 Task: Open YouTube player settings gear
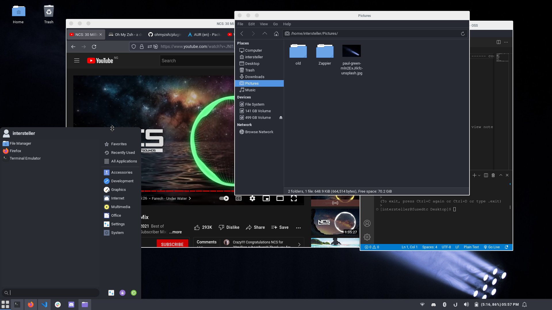(252, 198)
